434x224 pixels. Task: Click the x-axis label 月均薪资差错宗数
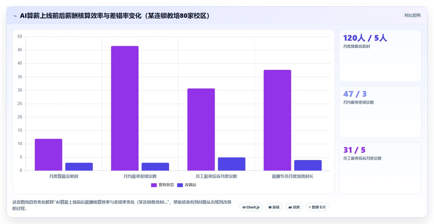pos(140,176)
